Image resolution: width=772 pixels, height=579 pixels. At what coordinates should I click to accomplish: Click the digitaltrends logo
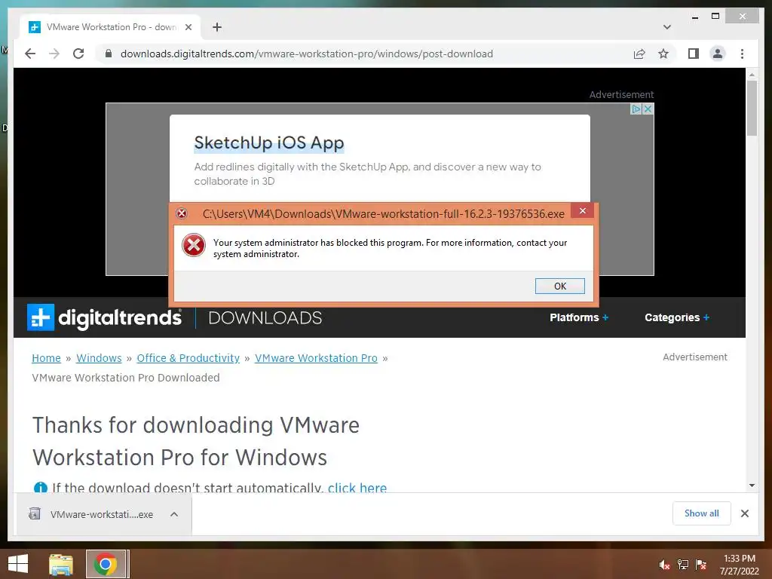[104, 317]
